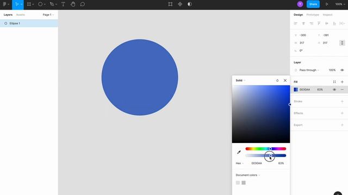Screen dimensions: 348x195
Task: Click the Share button
Action: (x=313, y=4)
